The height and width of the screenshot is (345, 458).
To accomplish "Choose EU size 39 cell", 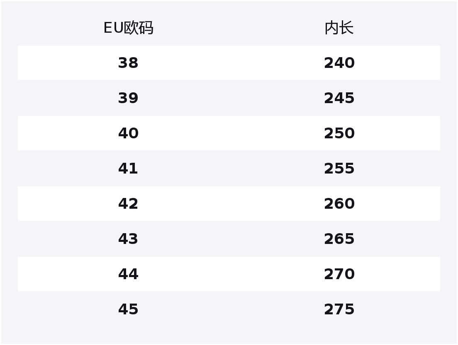I will 128,98.
